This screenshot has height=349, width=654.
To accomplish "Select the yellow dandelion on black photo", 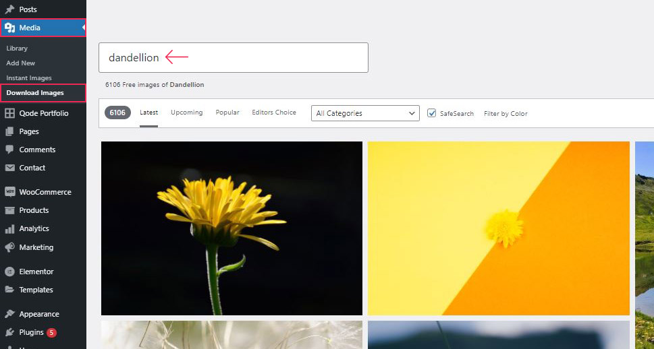I will [231, 228].
